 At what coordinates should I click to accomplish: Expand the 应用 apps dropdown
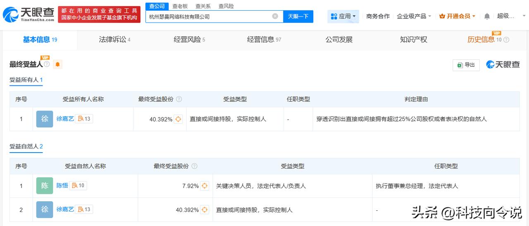(343, 16)
